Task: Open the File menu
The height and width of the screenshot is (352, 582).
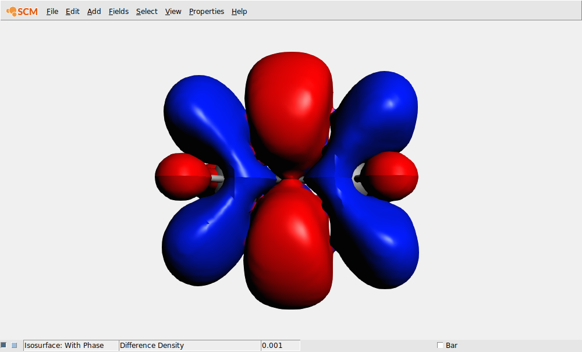Action: click(52, 11)
